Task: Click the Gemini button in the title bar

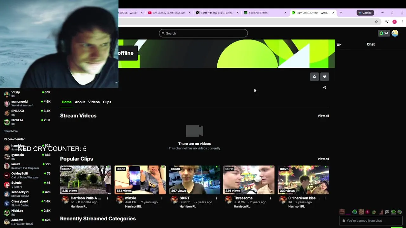Action: click(365, 13)
